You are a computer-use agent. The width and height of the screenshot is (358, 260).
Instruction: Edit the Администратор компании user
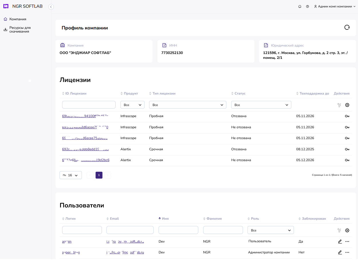coord(340,252)
